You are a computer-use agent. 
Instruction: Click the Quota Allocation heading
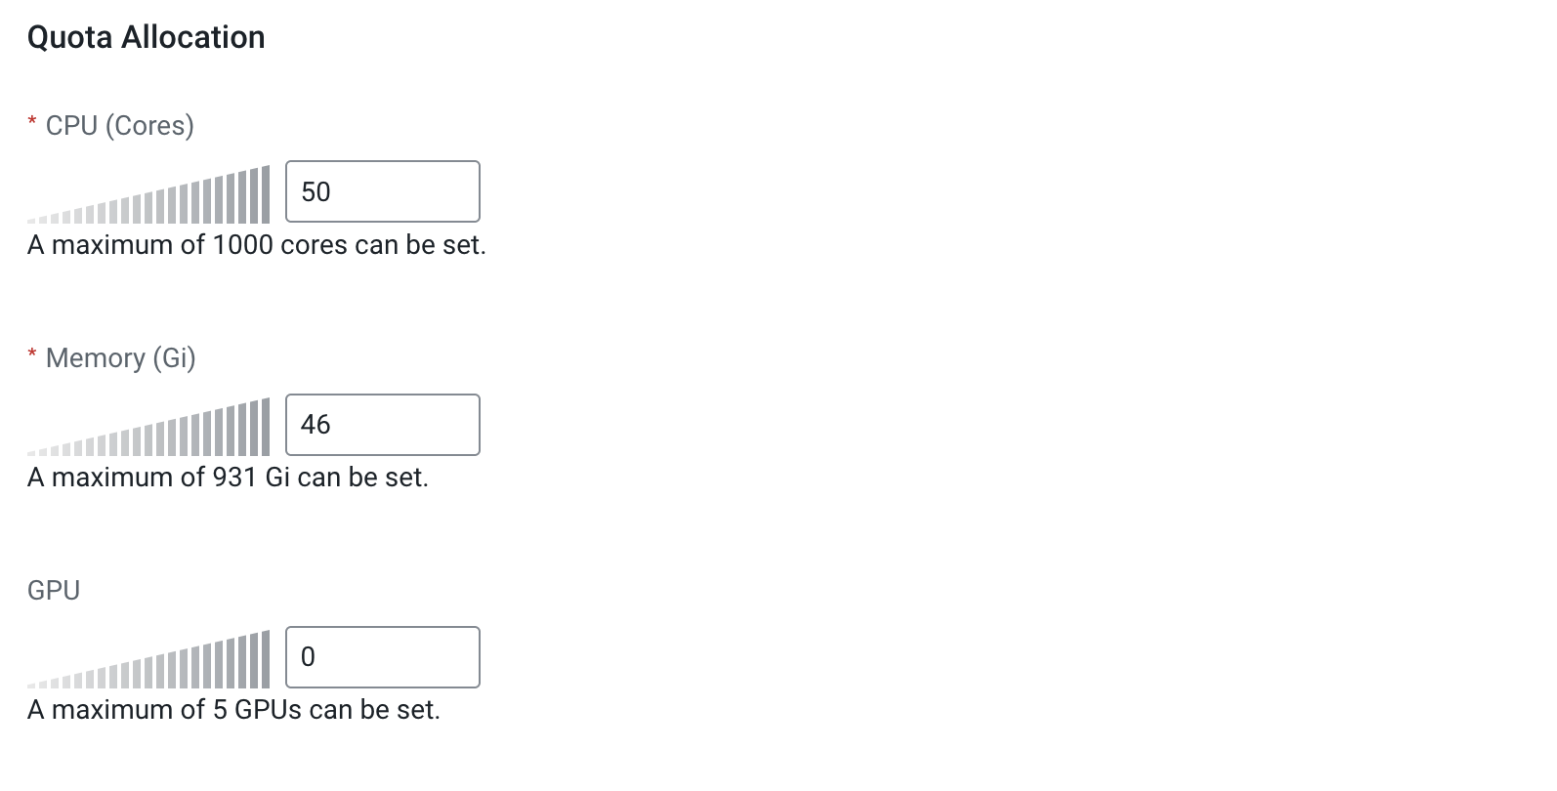(146, 37)
